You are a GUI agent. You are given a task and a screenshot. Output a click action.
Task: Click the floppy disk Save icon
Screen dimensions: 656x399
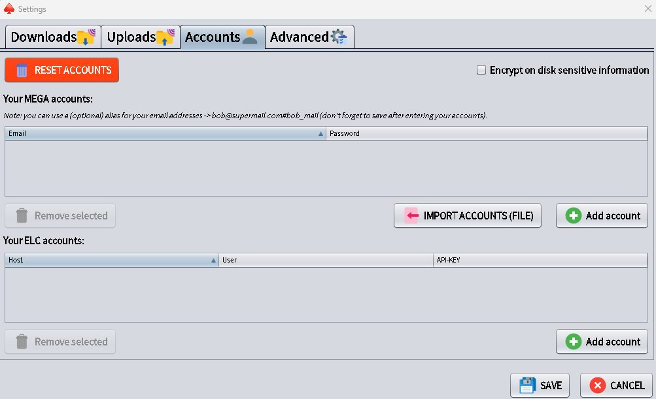pyautogui.click(x=527, y=385)
